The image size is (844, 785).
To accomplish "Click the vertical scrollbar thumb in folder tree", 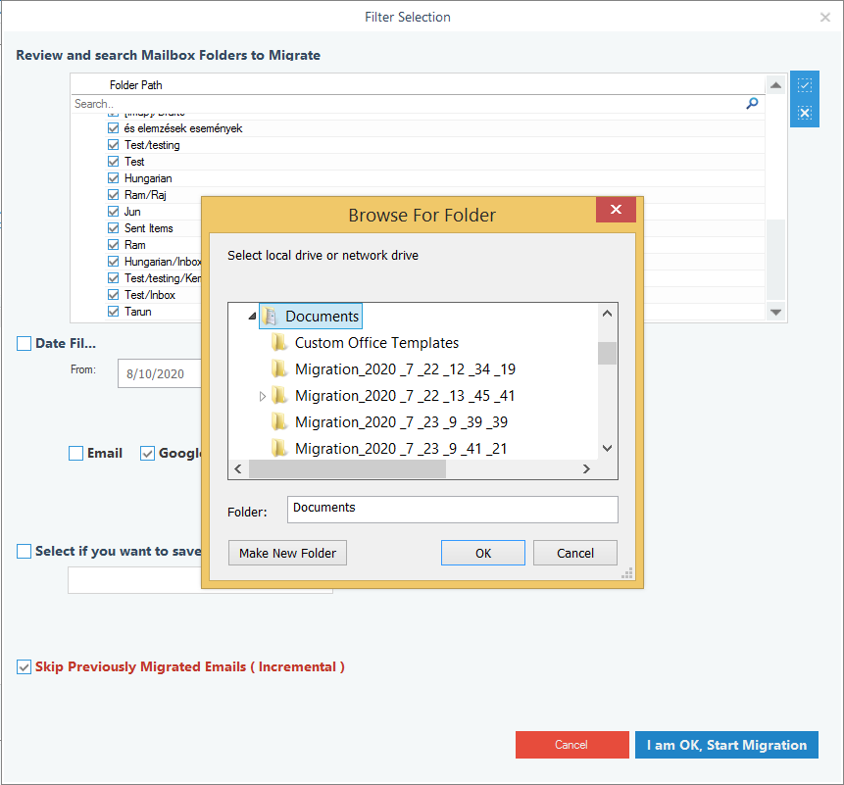I will pos(607,354).
